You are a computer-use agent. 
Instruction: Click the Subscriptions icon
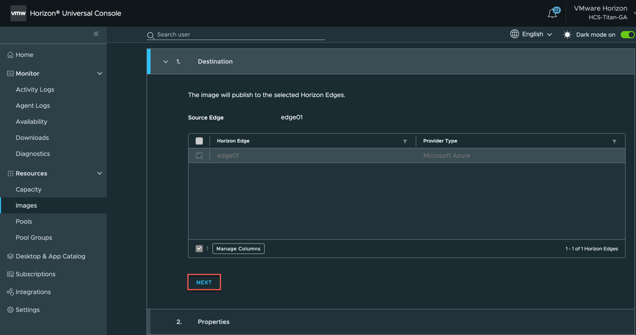[x=10, y=274]
